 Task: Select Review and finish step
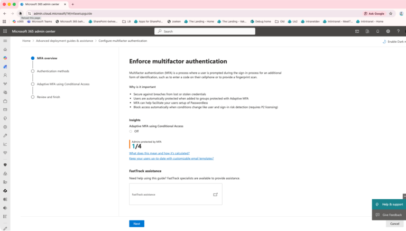coord(48,97)
